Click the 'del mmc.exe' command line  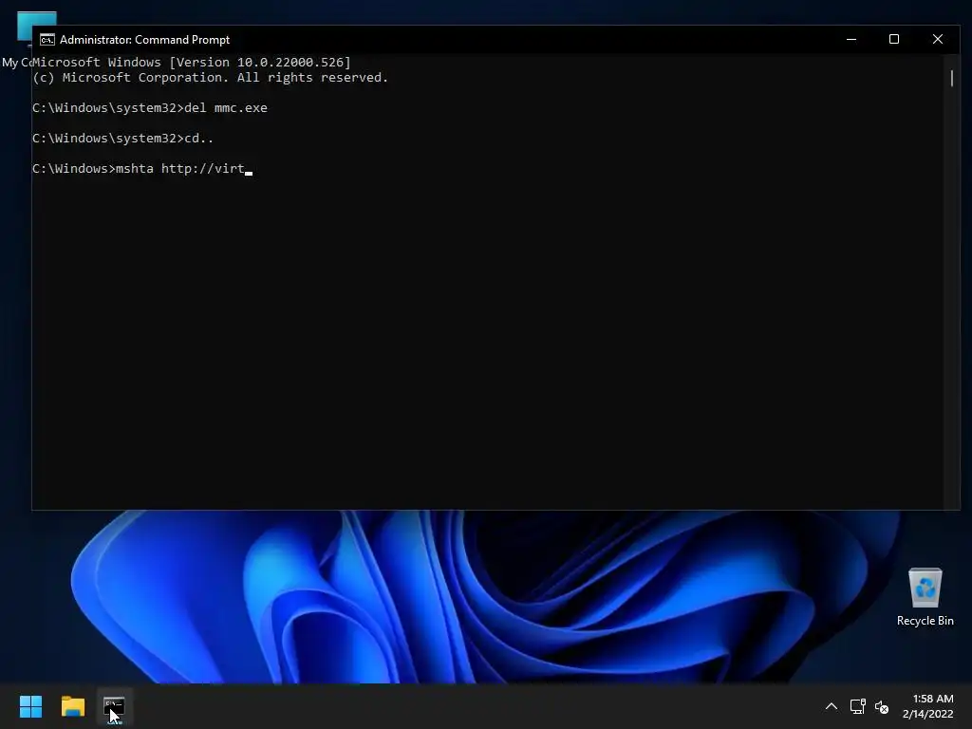(150, 108)
